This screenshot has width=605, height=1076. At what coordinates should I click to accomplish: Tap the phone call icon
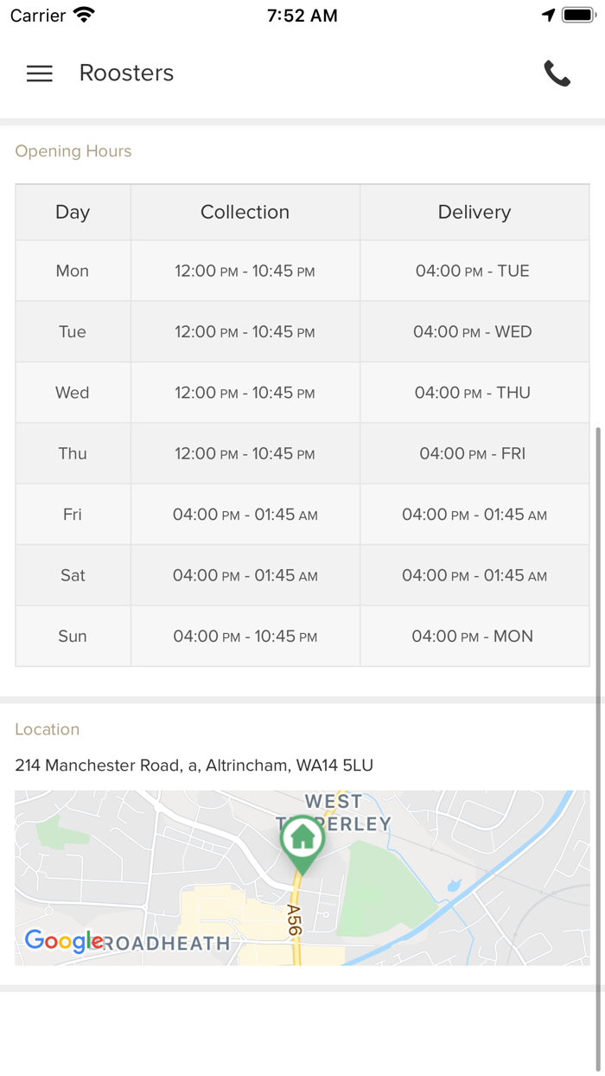557,74
